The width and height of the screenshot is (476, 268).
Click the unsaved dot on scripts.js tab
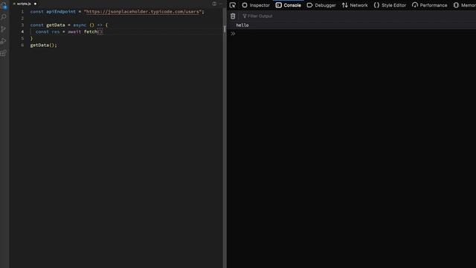pyautogui.click(x=35, y=4)
